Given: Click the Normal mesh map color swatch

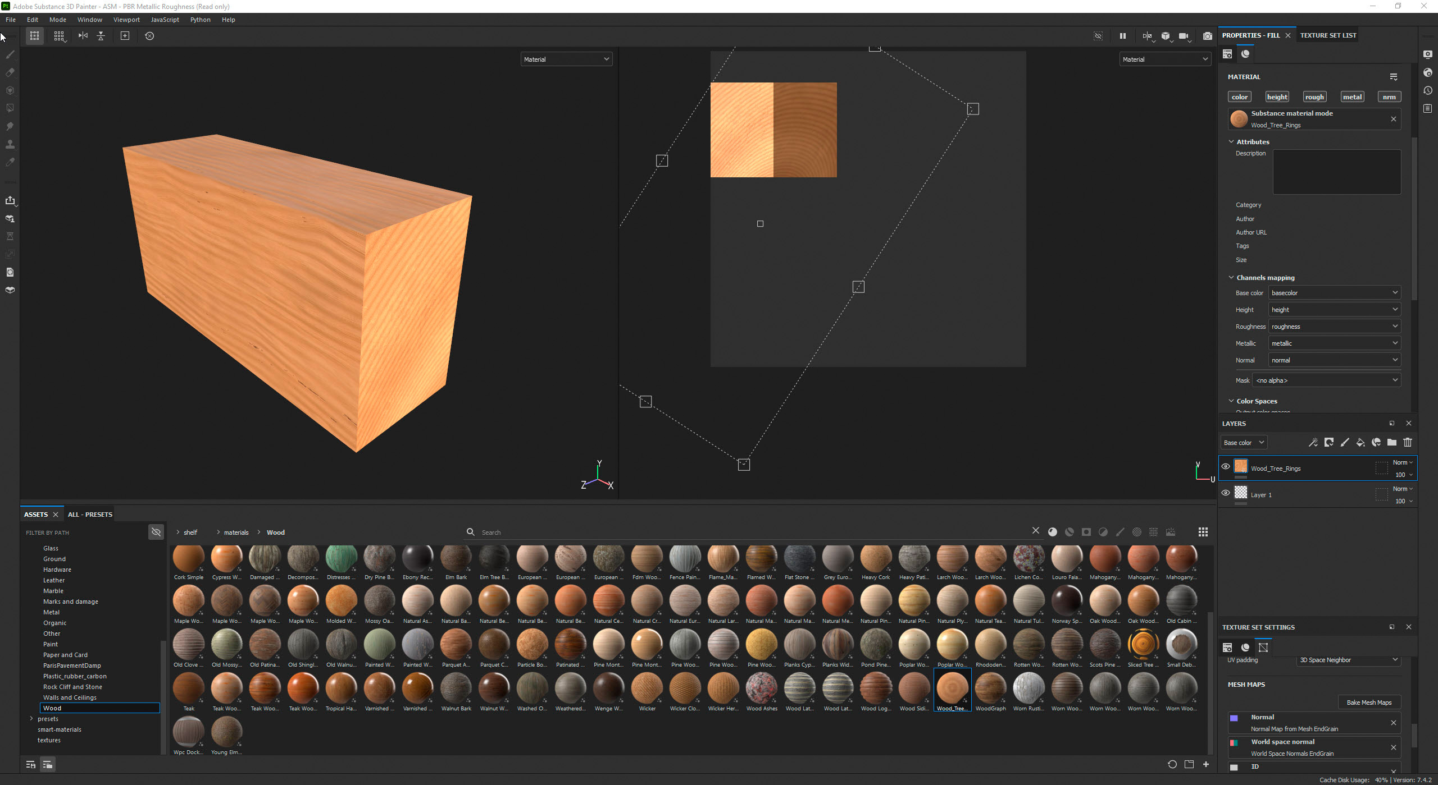Looking at the screenshot, I should click(1234, 717).
